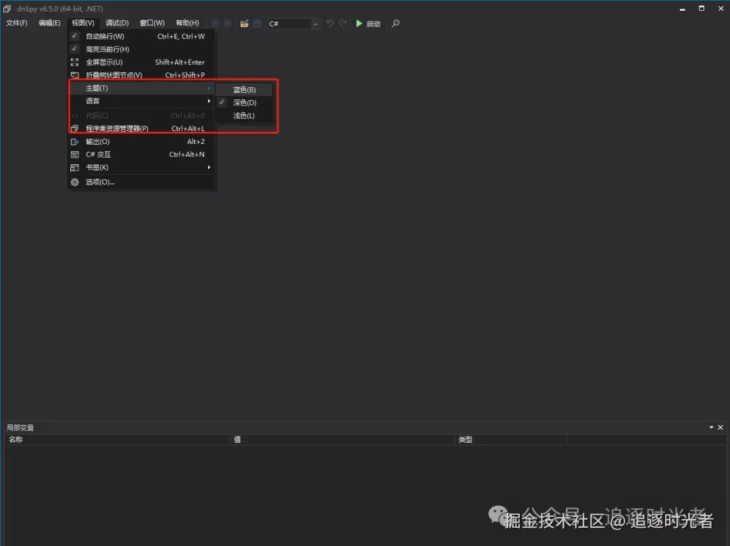Click the collapse tree nodes icon

[74, 75]
